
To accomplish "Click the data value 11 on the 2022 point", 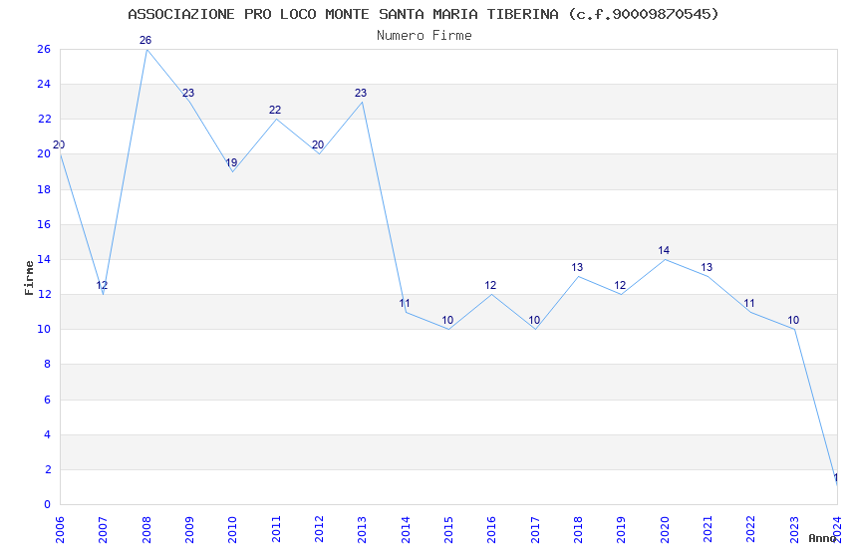I will pos(749,303).
